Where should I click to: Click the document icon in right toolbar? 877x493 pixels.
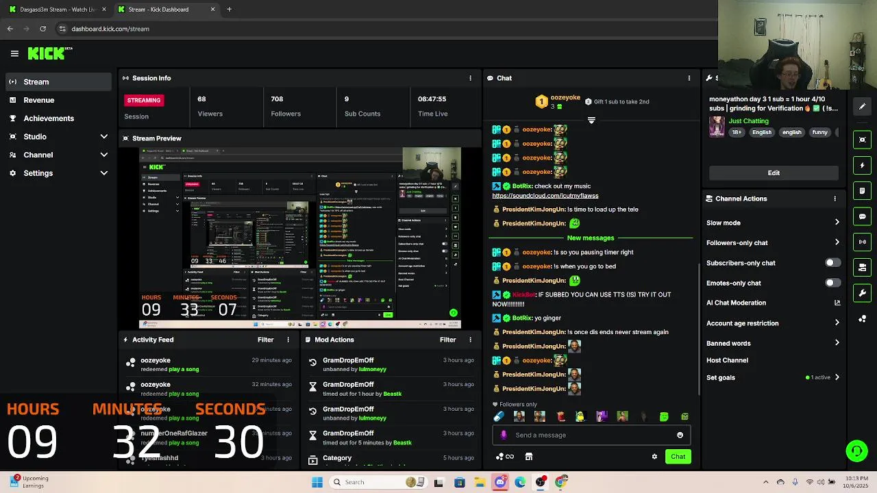click(x=862, y=191)
